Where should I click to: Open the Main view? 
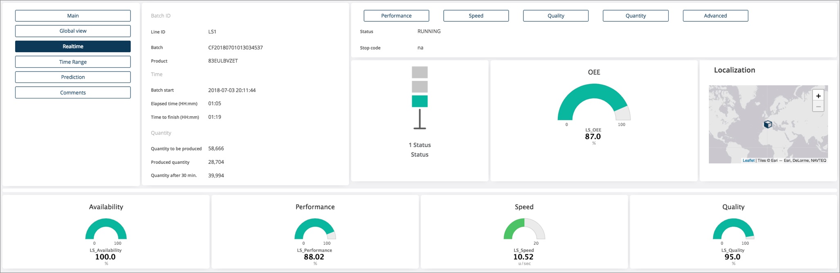point(73,16)
